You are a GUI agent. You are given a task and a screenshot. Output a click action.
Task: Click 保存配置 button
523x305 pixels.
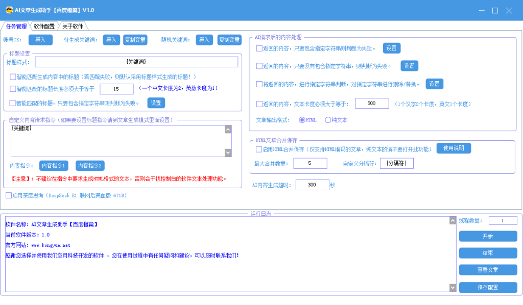(488, 288)
